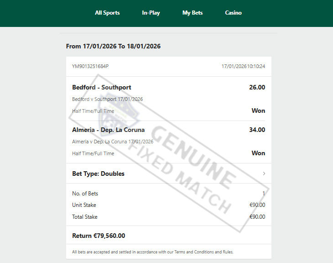Select the Bedford - Southport match title
333x263 pixels.
pyautogui.click(x=102, y=87)
